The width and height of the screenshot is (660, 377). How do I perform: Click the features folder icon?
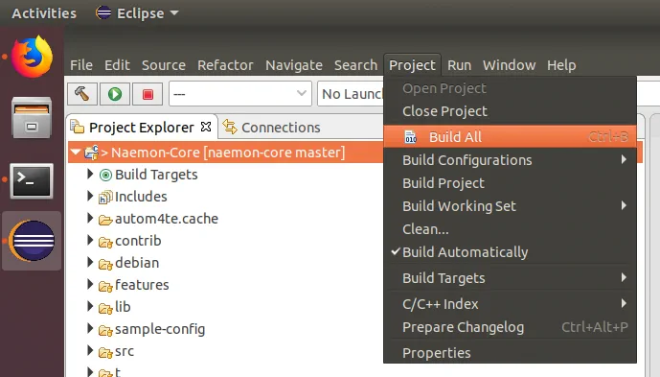(105, 286)
